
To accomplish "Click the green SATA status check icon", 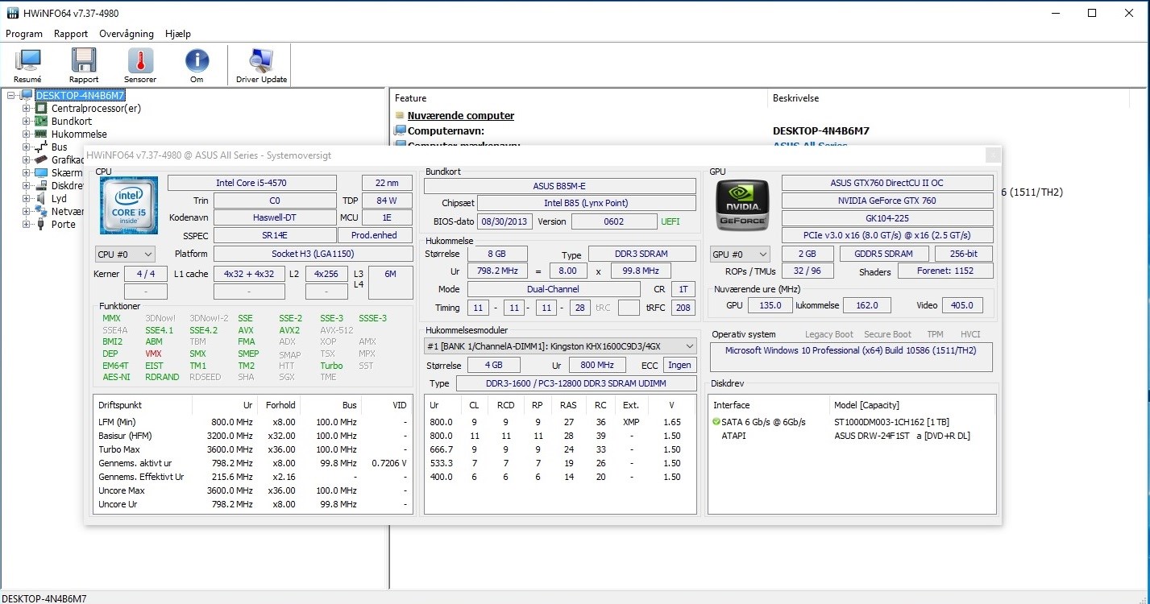I will click(716, 422).
